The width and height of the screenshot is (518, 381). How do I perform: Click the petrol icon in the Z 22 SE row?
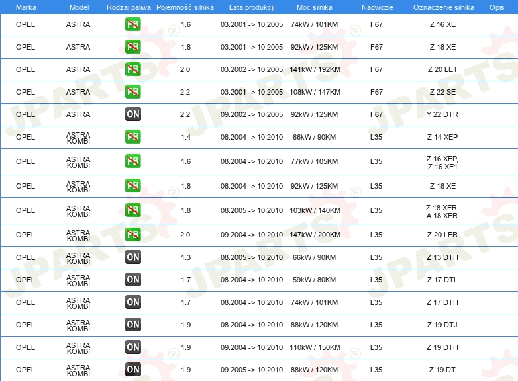click(132, 92)
